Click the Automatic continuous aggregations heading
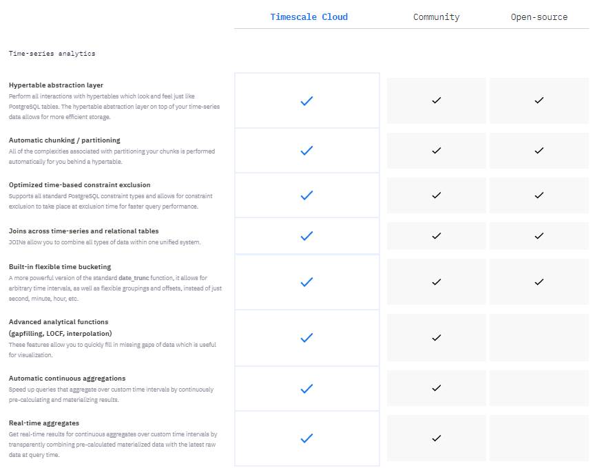This screenshot has height=468, width=595. [x=67, y=379]
